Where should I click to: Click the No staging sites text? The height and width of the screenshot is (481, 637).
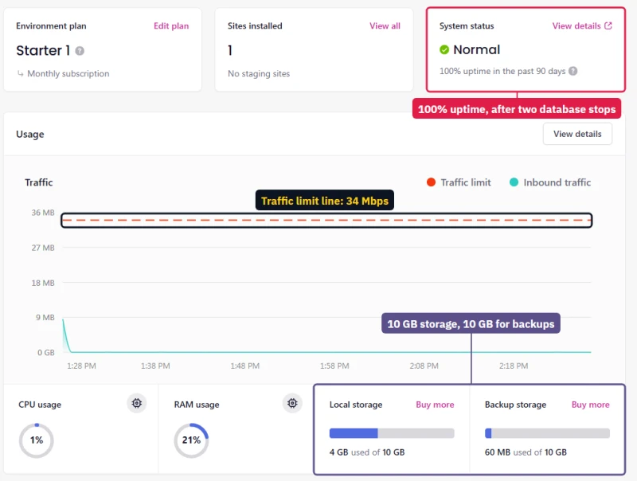[x=259, y=73]
